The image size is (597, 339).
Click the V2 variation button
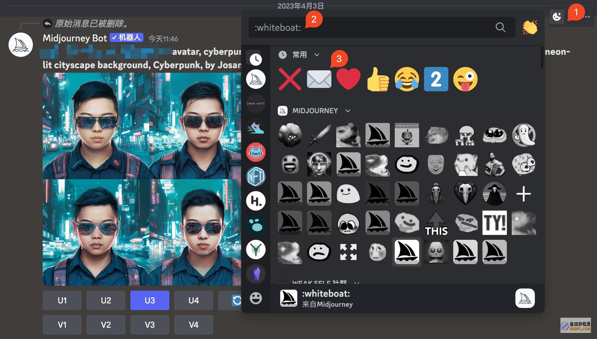[x=106, y=325]
